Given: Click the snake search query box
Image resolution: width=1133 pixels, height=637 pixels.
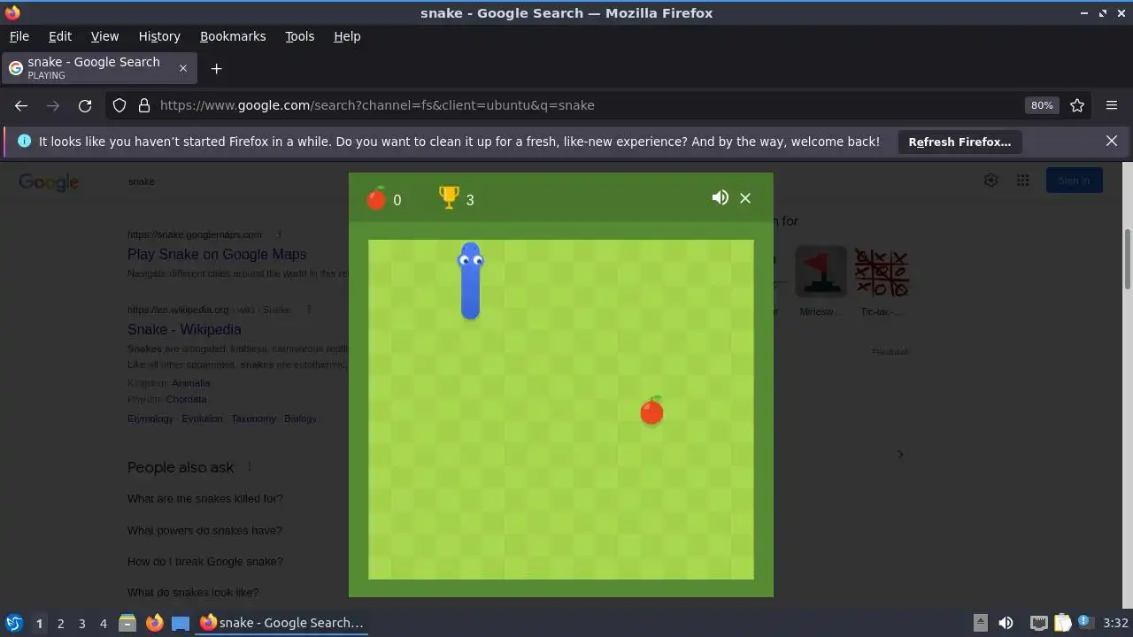Looking at the screenshot, I should (x=142, y=181).
